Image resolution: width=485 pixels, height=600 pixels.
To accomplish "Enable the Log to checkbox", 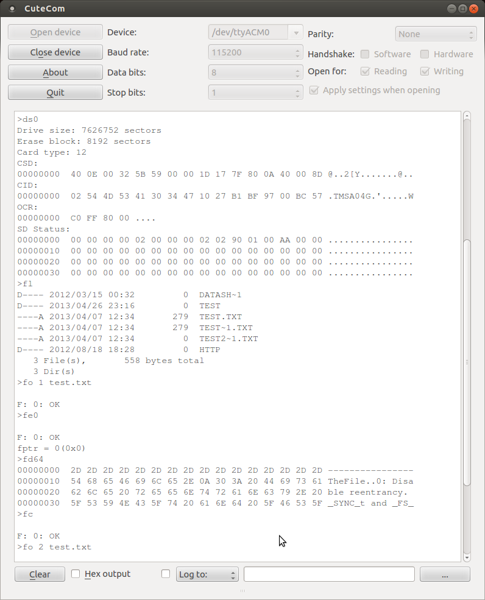I will point(166,574).
